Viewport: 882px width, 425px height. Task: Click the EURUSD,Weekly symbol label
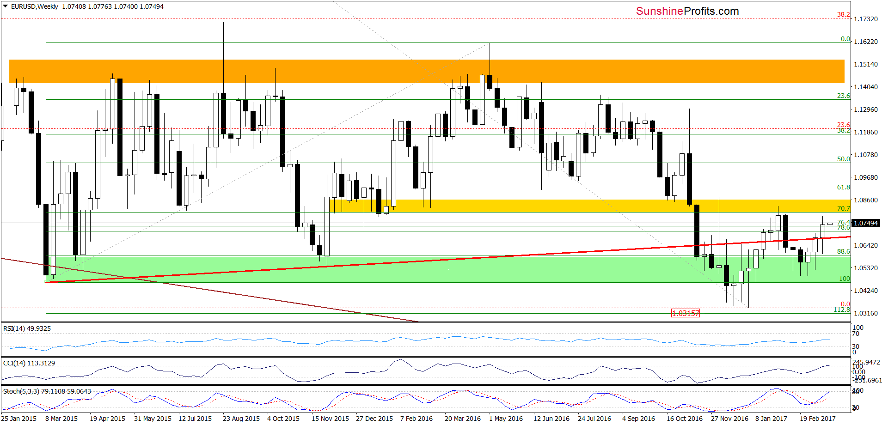(35, 6)
